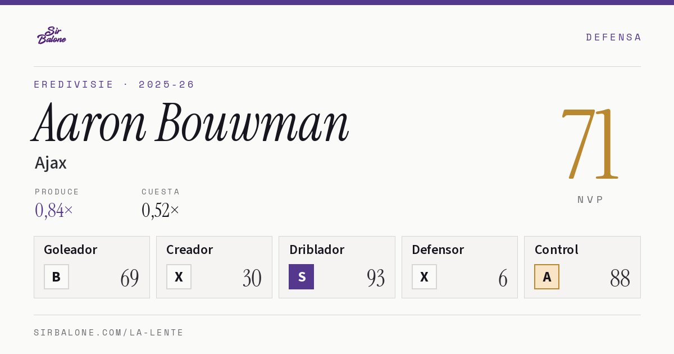Select the Control stat card title
Screen dimensions: 674x354
557,249
